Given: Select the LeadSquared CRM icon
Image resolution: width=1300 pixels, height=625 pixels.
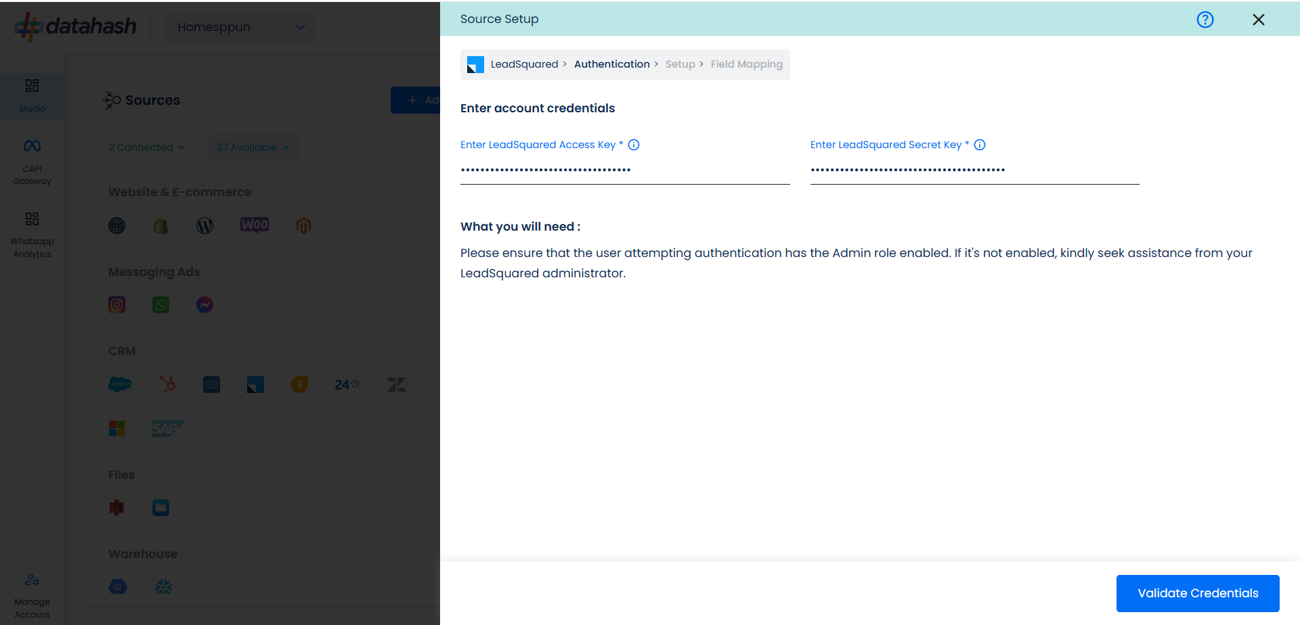Looking at the screenshot, I should 255,385.
